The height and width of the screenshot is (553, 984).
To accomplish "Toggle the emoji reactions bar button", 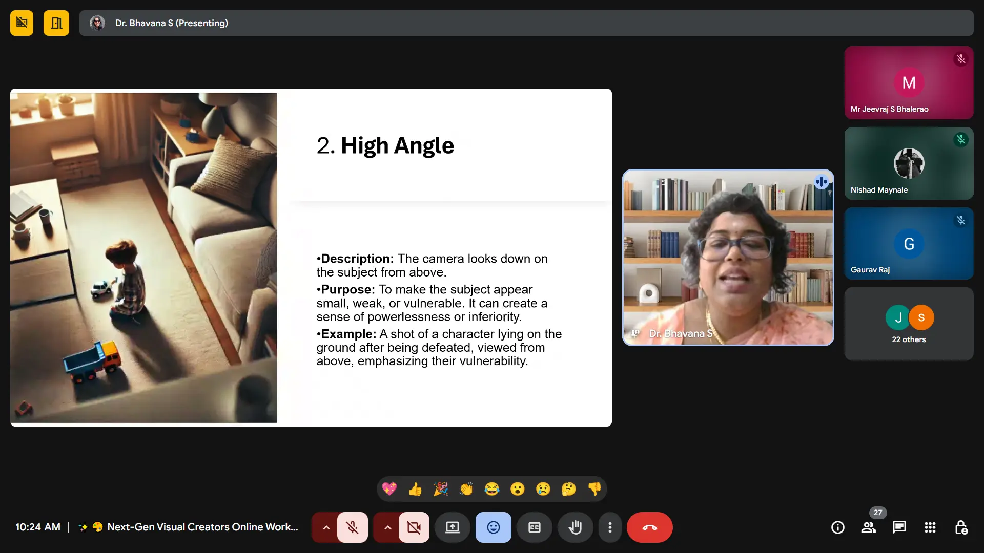I will (493, 527).
